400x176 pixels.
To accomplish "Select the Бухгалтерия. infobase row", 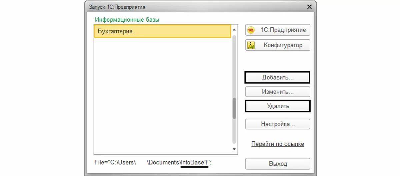I will pos(162,31).
